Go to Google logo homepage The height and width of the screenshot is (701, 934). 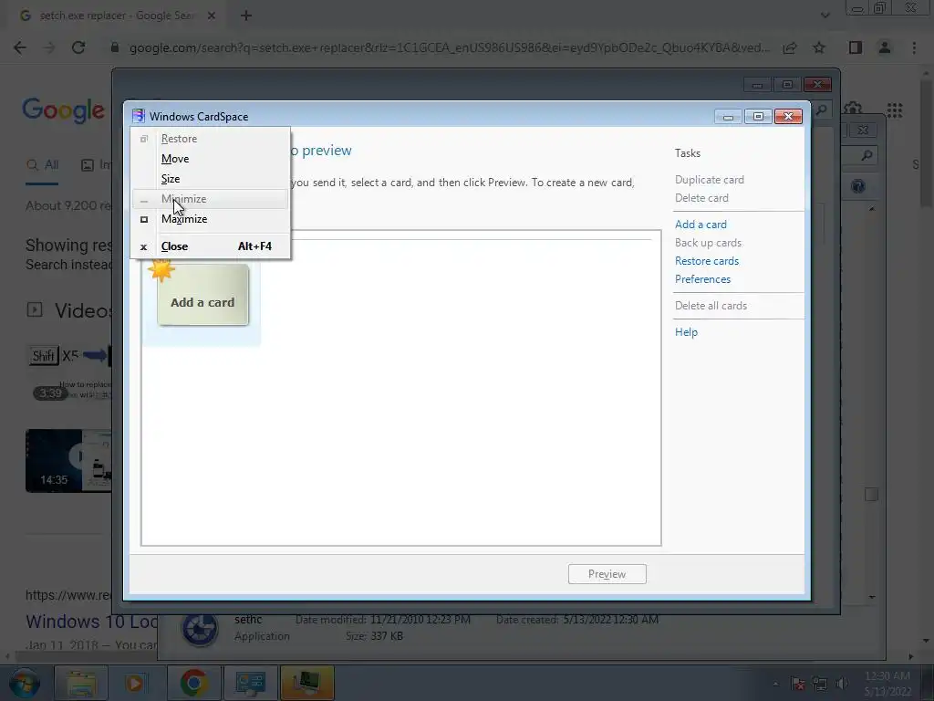coord(63,110)
